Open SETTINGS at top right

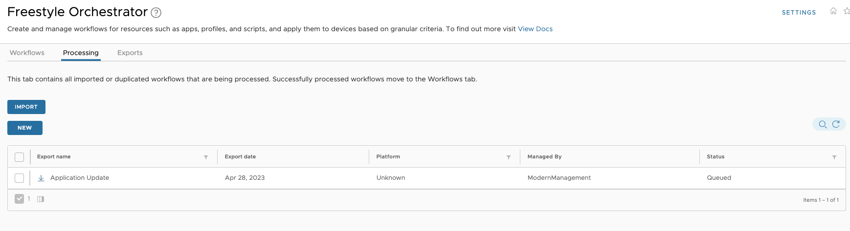799,13
